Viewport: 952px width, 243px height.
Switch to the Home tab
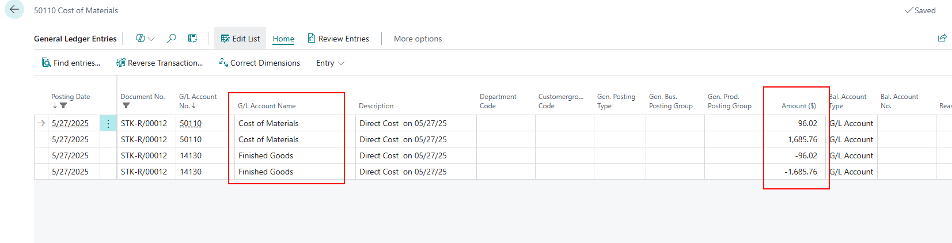point(283,39)
